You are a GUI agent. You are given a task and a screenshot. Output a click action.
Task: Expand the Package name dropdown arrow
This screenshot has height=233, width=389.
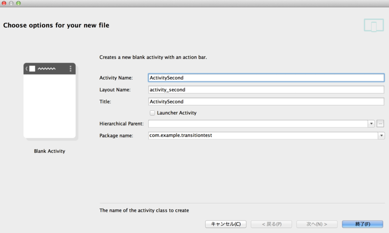coord(381,135)
